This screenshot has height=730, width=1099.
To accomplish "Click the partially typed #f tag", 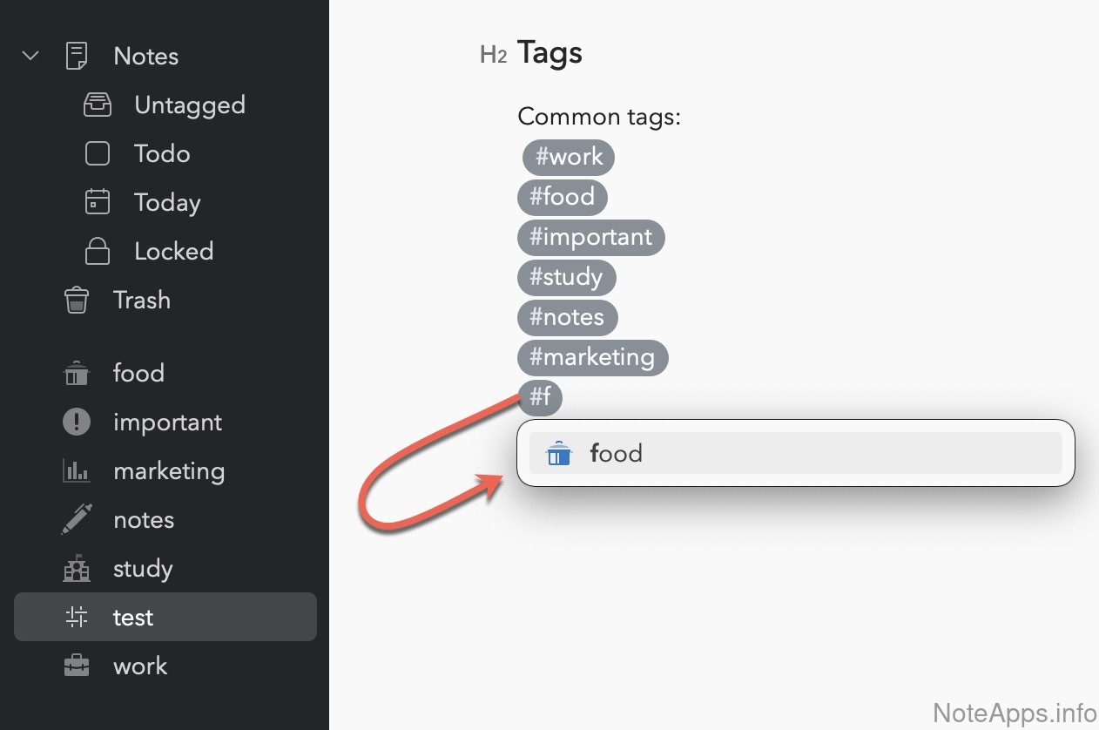I will tap(540, 397).
